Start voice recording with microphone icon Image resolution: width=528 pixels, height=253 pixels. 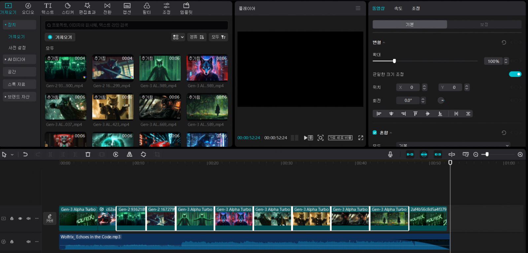(390, 154)
